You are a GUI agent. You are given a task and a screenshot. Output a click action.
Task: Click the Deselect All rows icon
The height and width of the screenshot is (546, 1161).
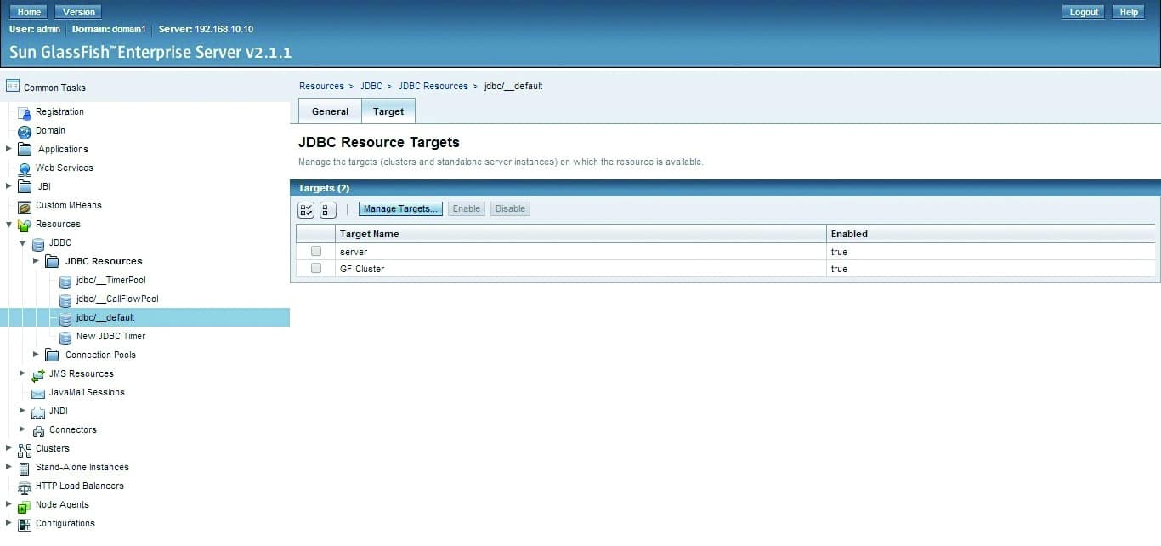pyautogui.click(x=328, y=209)
